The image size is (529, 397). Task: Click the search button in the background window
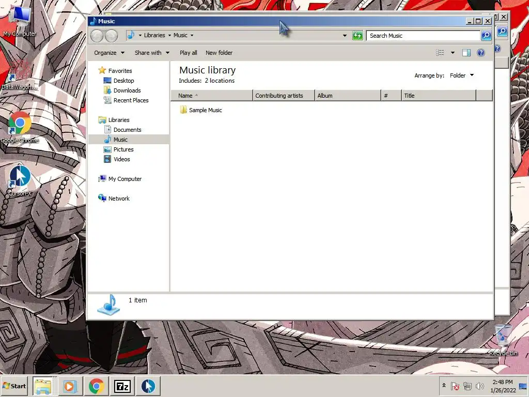(x=502, y=32)
